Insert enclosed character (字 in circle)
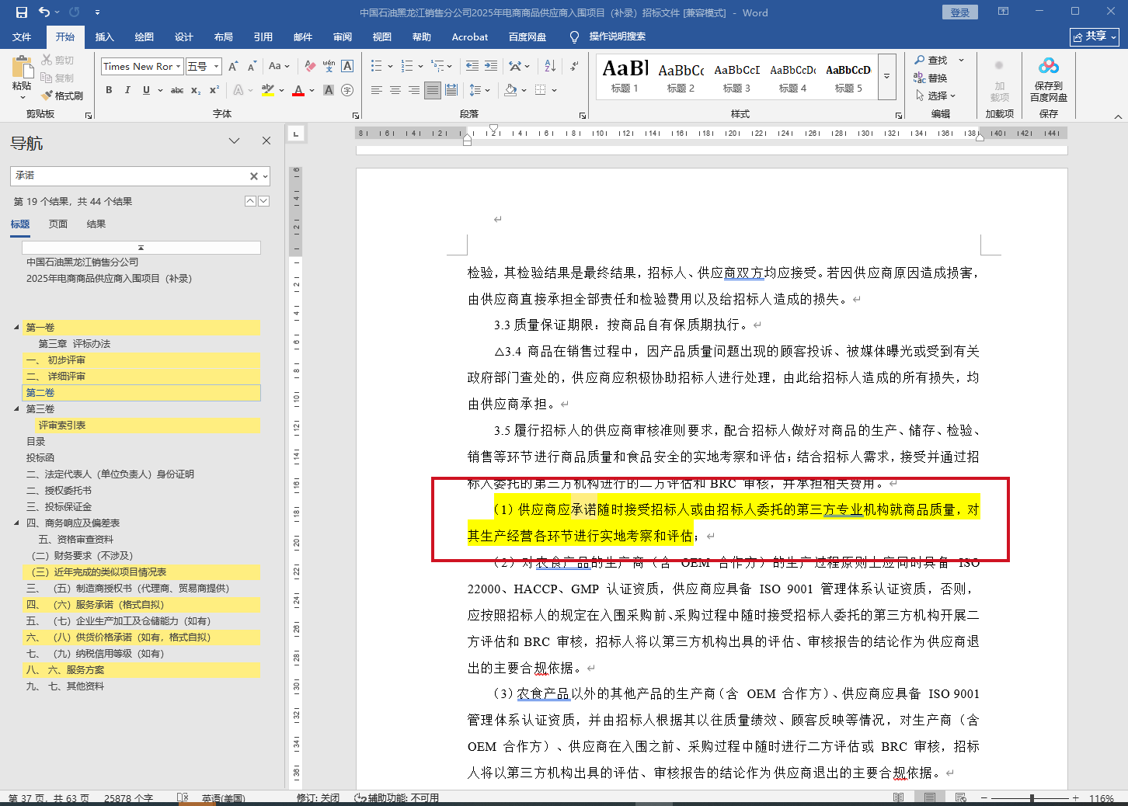The height and width of the screenshot is (806, 1128). pyautogui.click(x=347, y=90)
